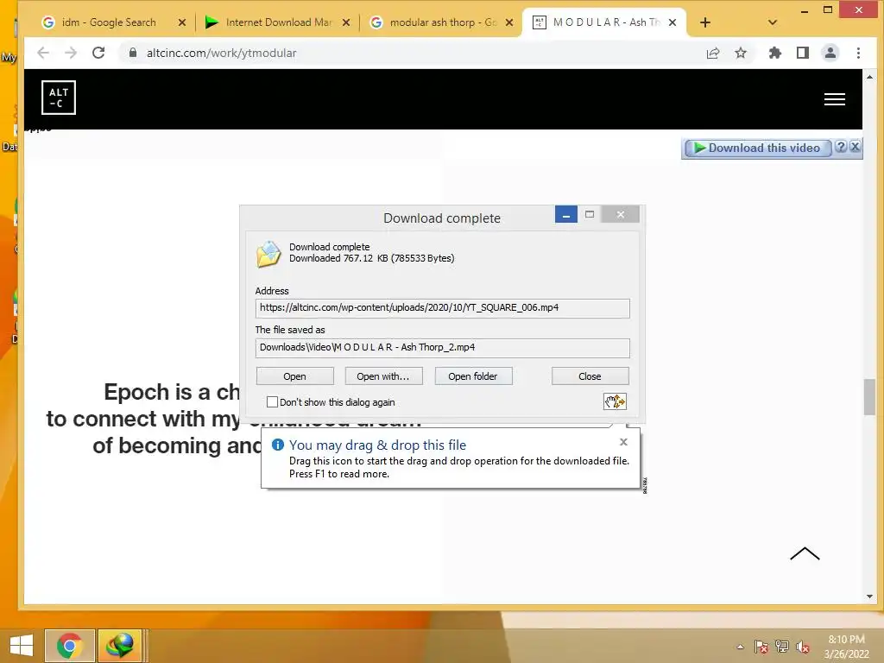The width and height of the screenshot is (884, 663).
Task: Close the modular ash thorp tab
Action: click(509, 22)
